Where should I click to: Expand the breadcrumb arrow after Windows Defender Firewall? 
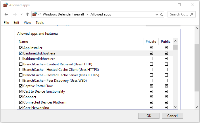(87, 14)
